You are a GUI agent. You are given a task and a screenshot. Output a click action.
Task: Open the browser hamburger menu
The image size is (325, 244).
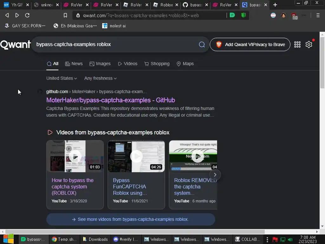click(x=318, y=15)
